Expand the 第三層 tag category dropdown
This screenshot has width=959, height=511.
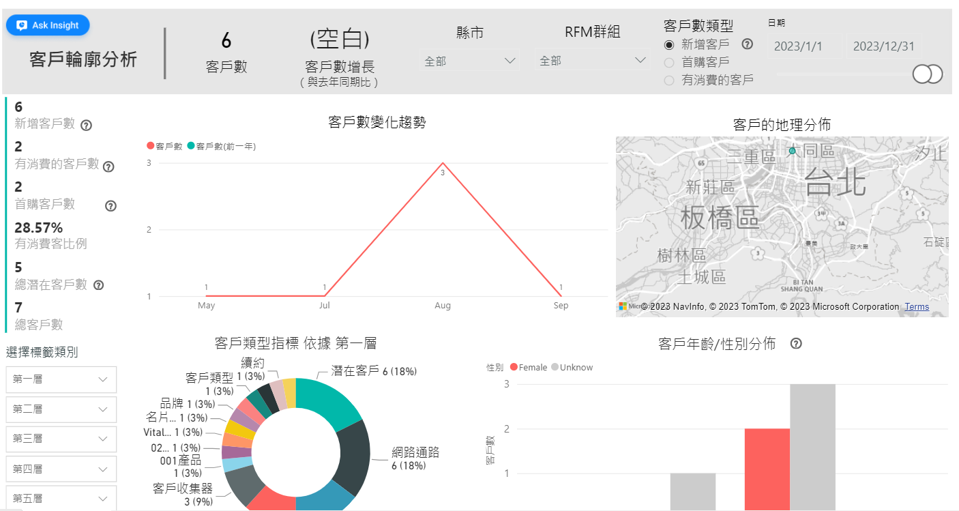click(x=61, y=439)
